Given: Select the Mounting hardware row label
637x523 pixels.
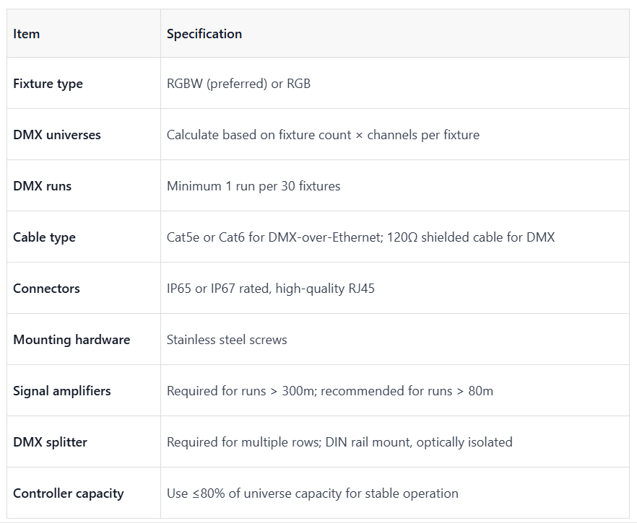Looking at the screenshot, I should pos(71,340).
